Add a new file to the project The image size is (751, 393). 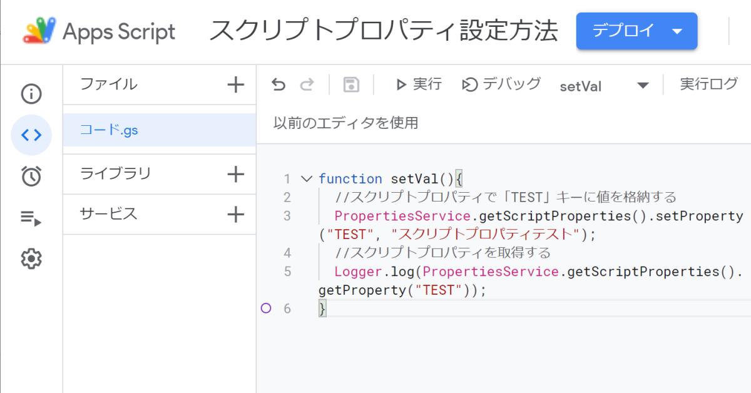tap(236, 84)
